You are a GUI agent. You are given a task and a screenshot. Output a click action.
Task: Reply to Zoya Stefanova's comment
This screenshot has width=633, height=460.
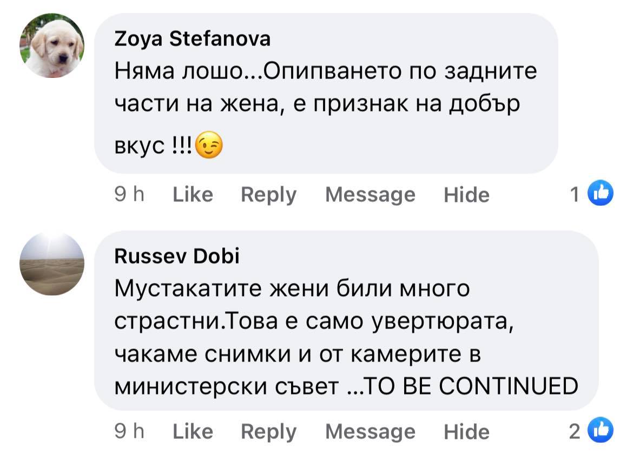tap(269, 194)
